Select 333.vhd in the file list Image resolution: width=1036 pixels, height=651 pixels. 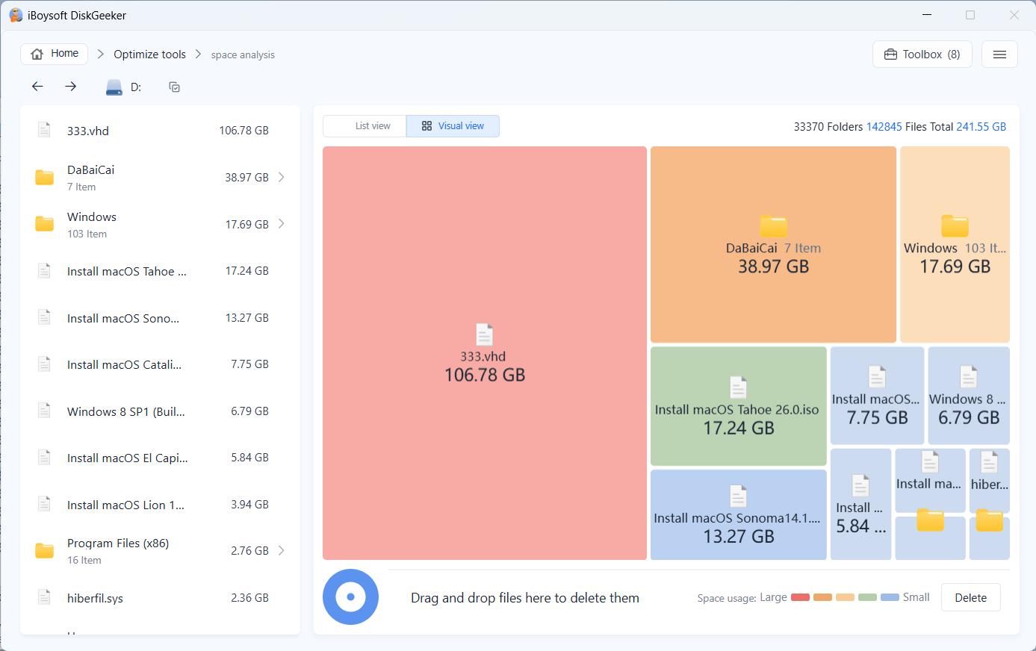pos(160,131)
